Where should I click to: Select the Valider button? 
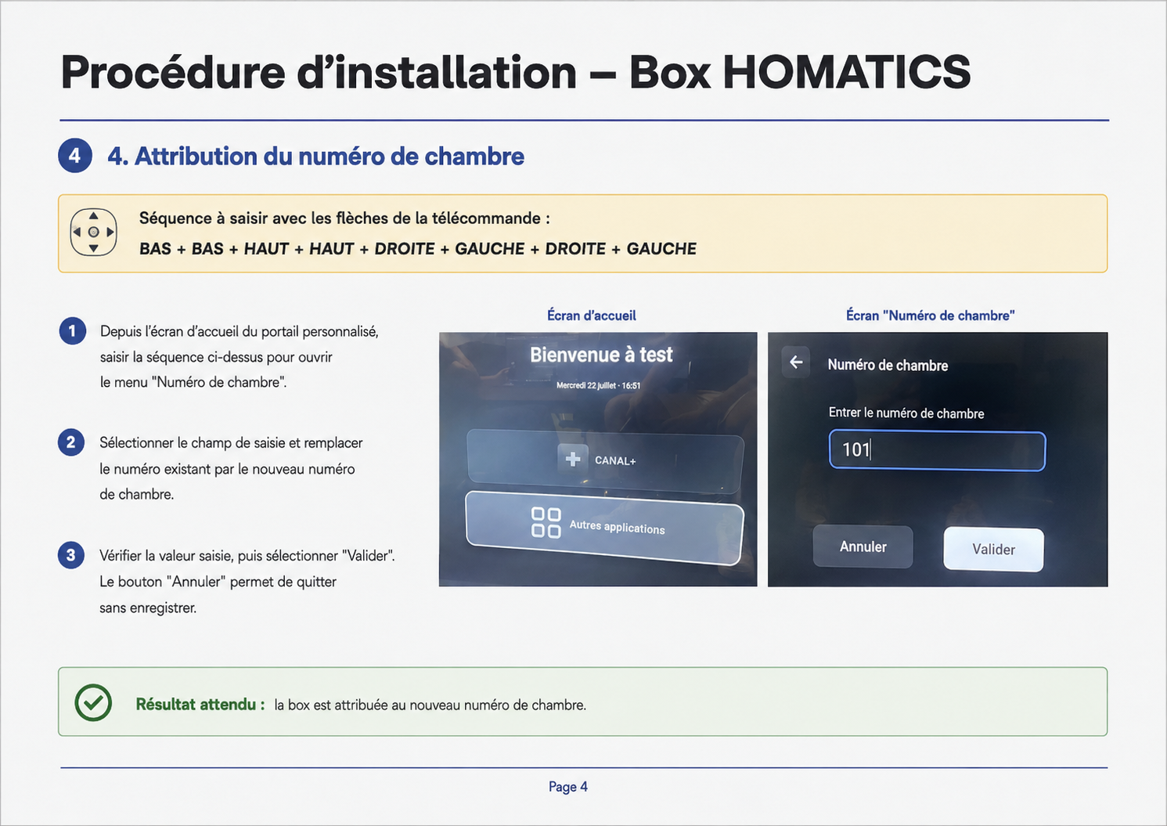coord(993,550)
